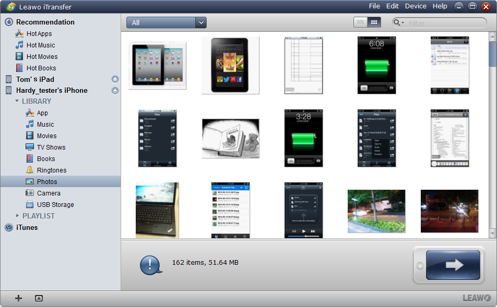The width and height of the screenshot is (497, 307).
Task: Select the two iPads photo thumbnail
Action: 157,66
